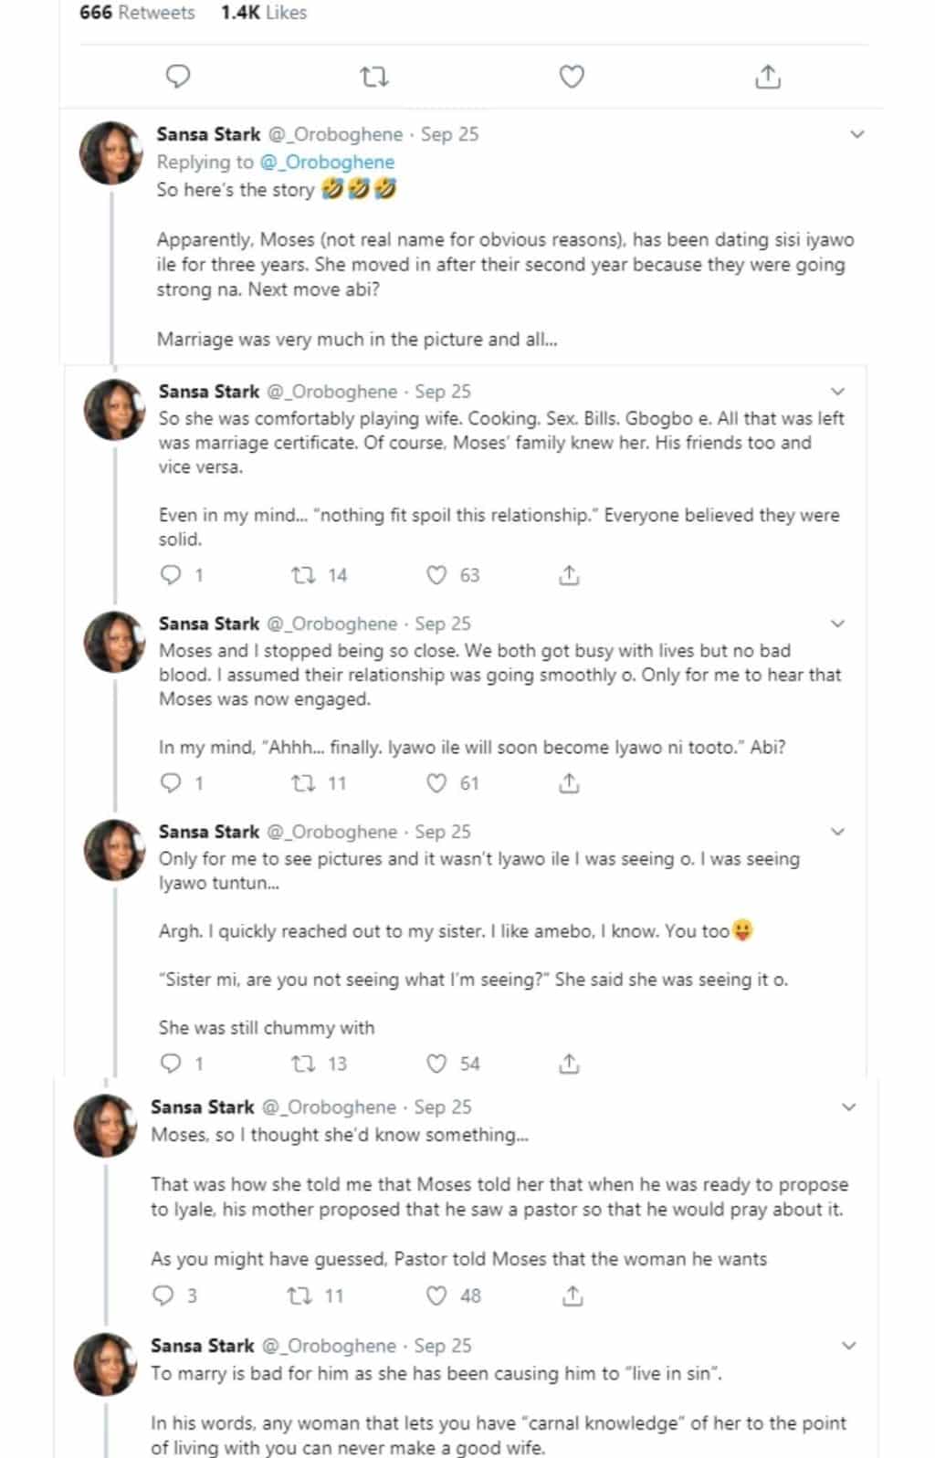Share the tweet that has 54 likes
Viewport: 935px width, 1458px height.
point(569,1064)
